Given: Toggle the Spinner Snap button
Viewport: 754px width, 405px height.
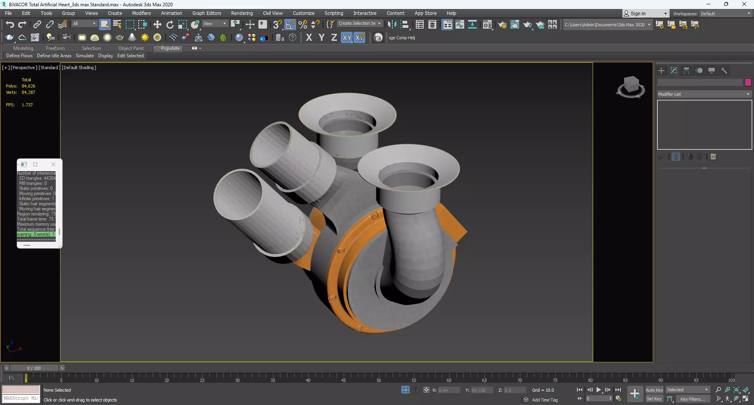Looking at the screenshot, I should point(315,24).
